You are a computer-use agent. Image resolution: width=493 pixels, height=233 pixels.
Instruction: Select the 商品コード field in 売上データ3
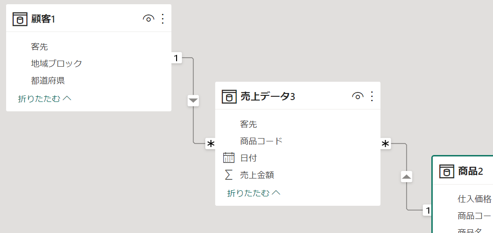pyautogui.click(x=261, y=141)
